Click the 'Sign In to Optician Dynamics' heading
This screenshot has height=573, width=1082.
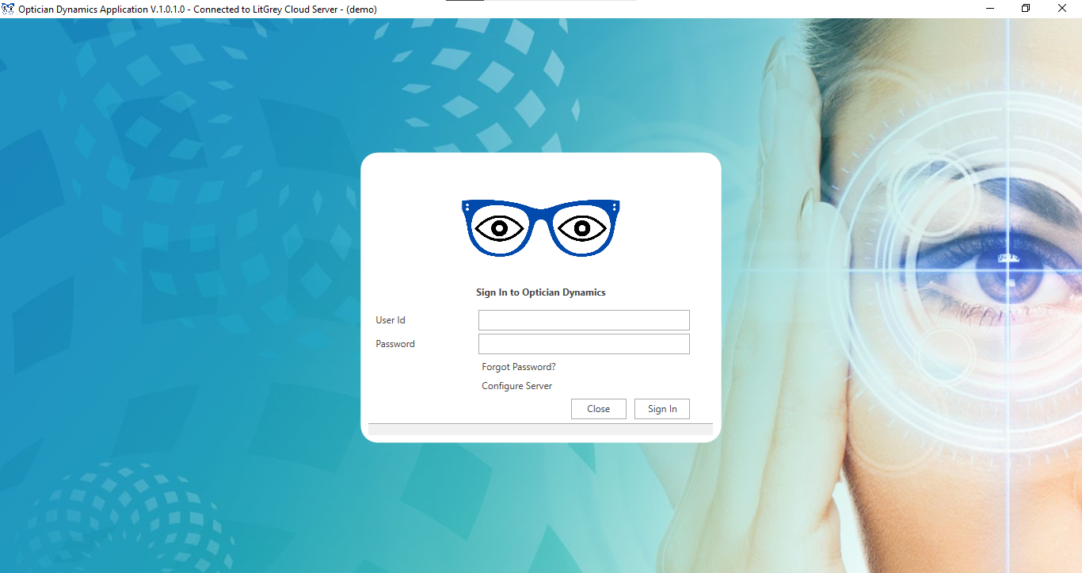541,292
